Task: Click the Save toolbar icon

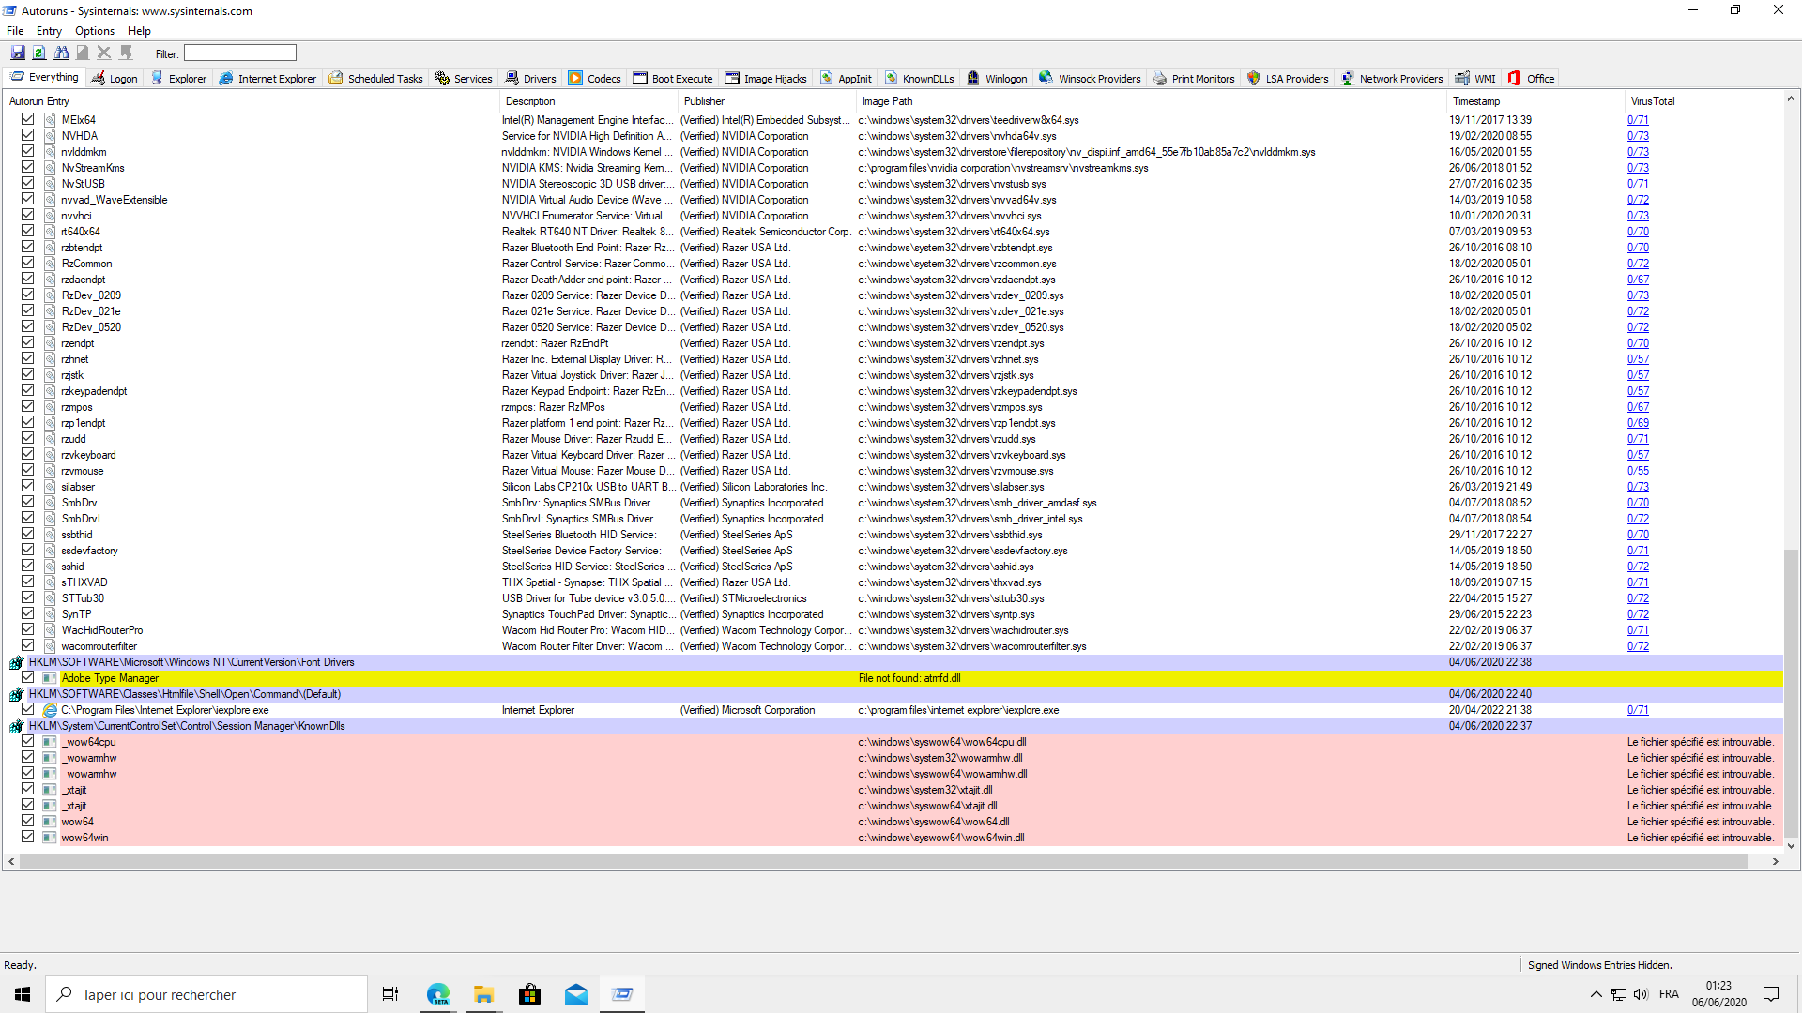Action: [x=18, y=53]
